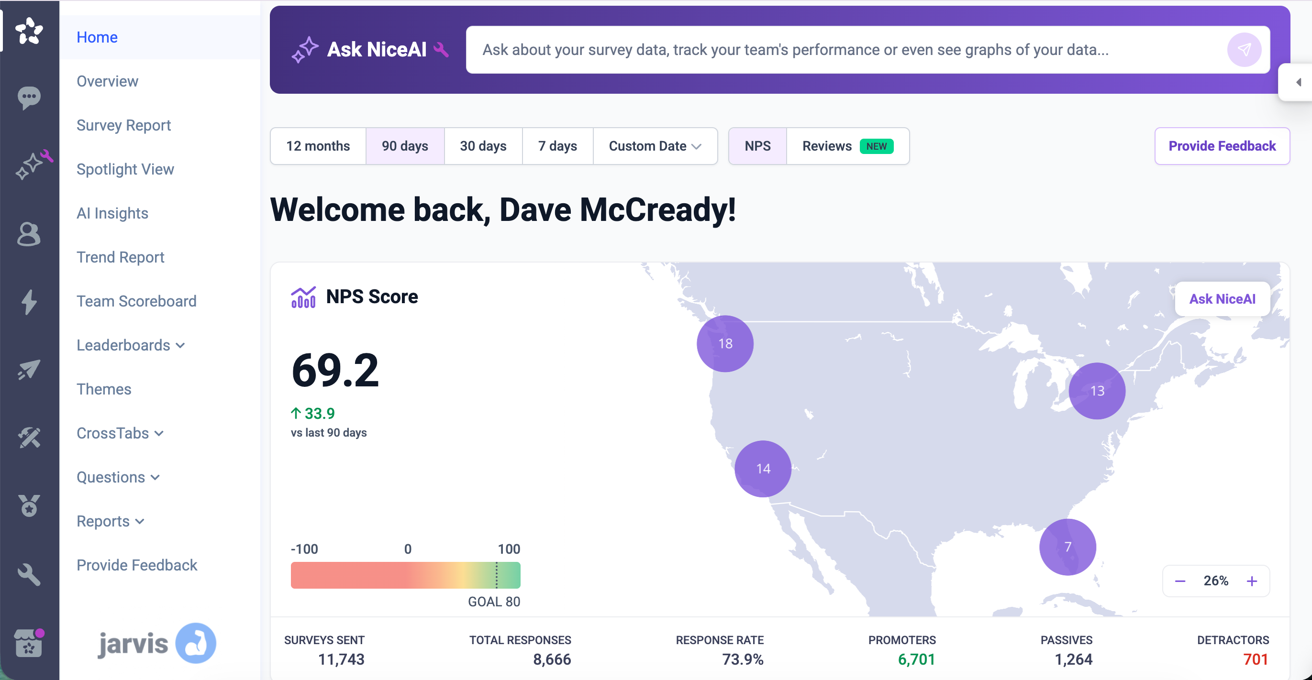Zoom in the map with the plus button
Screen dimensions: 1312x680
pos(1252,581)
